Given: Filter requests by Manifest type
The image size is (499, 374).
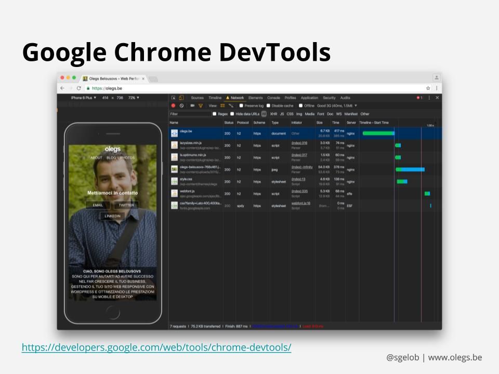Looking at the screenshot, I should click(x=351, y=114).
